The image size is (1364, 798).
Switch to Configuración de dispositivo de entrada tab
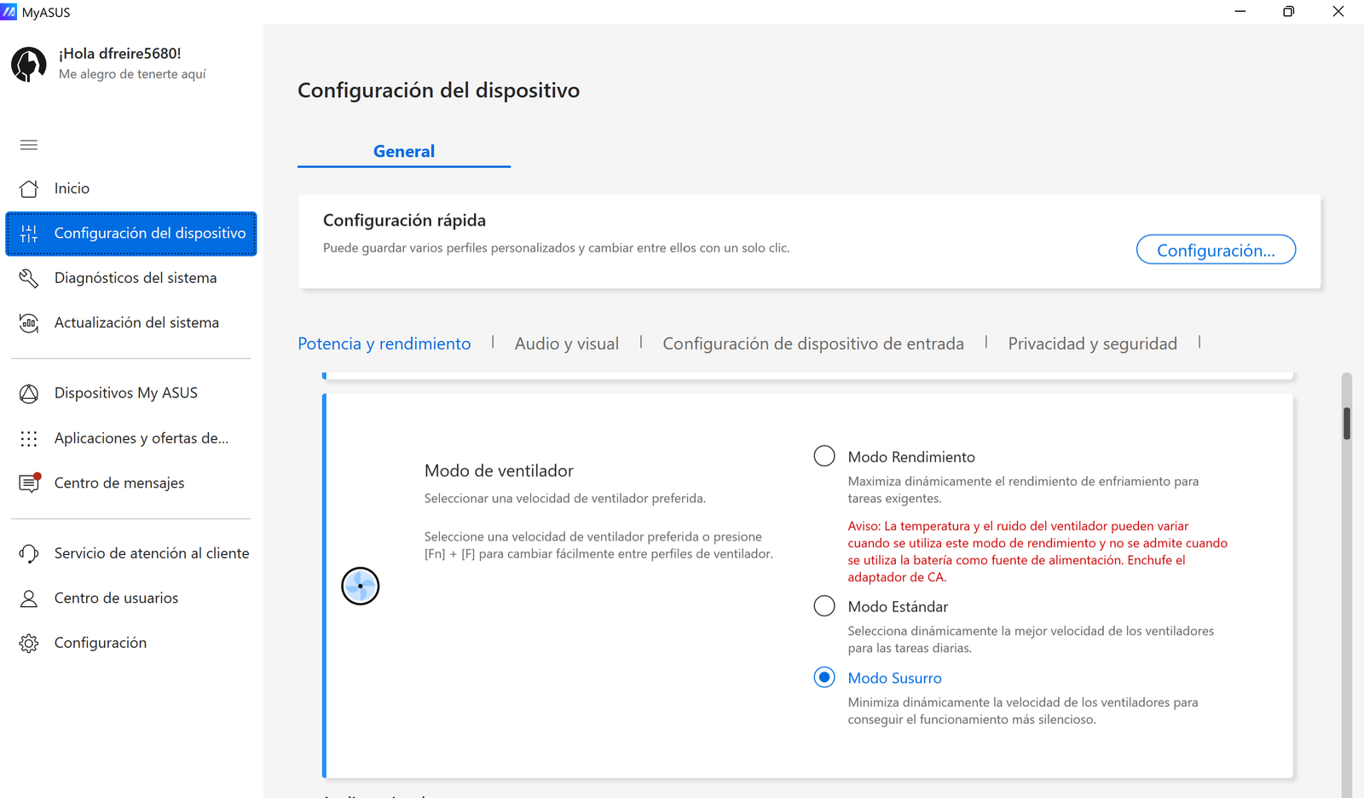(x=813, y=344)
